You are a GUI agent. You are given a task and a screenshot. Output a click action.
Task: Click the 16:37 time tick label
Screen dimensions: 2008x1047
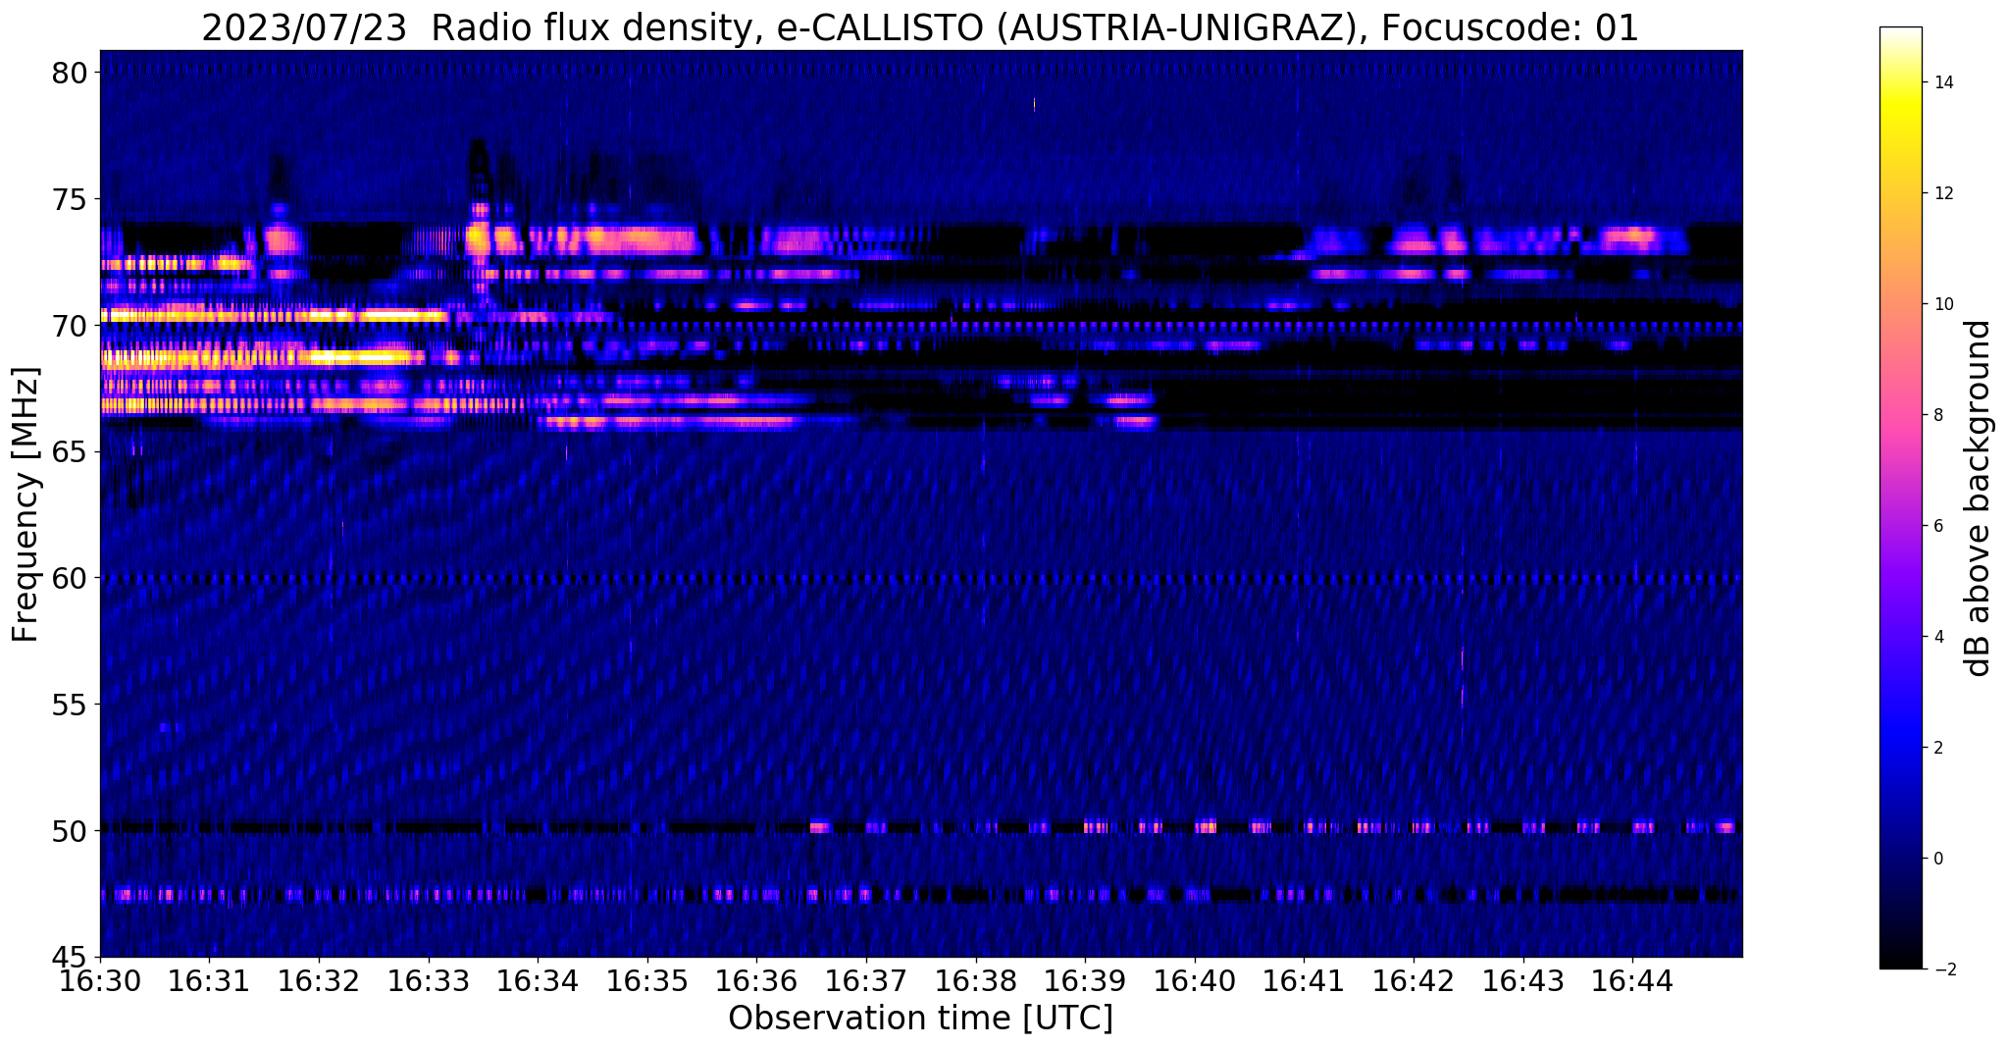866,982
